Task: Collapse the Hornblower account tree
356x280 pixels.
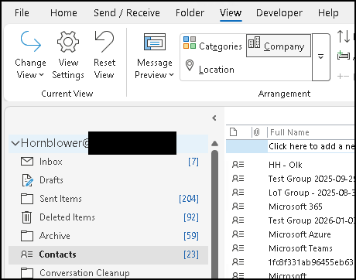Action: coord(15,143)
